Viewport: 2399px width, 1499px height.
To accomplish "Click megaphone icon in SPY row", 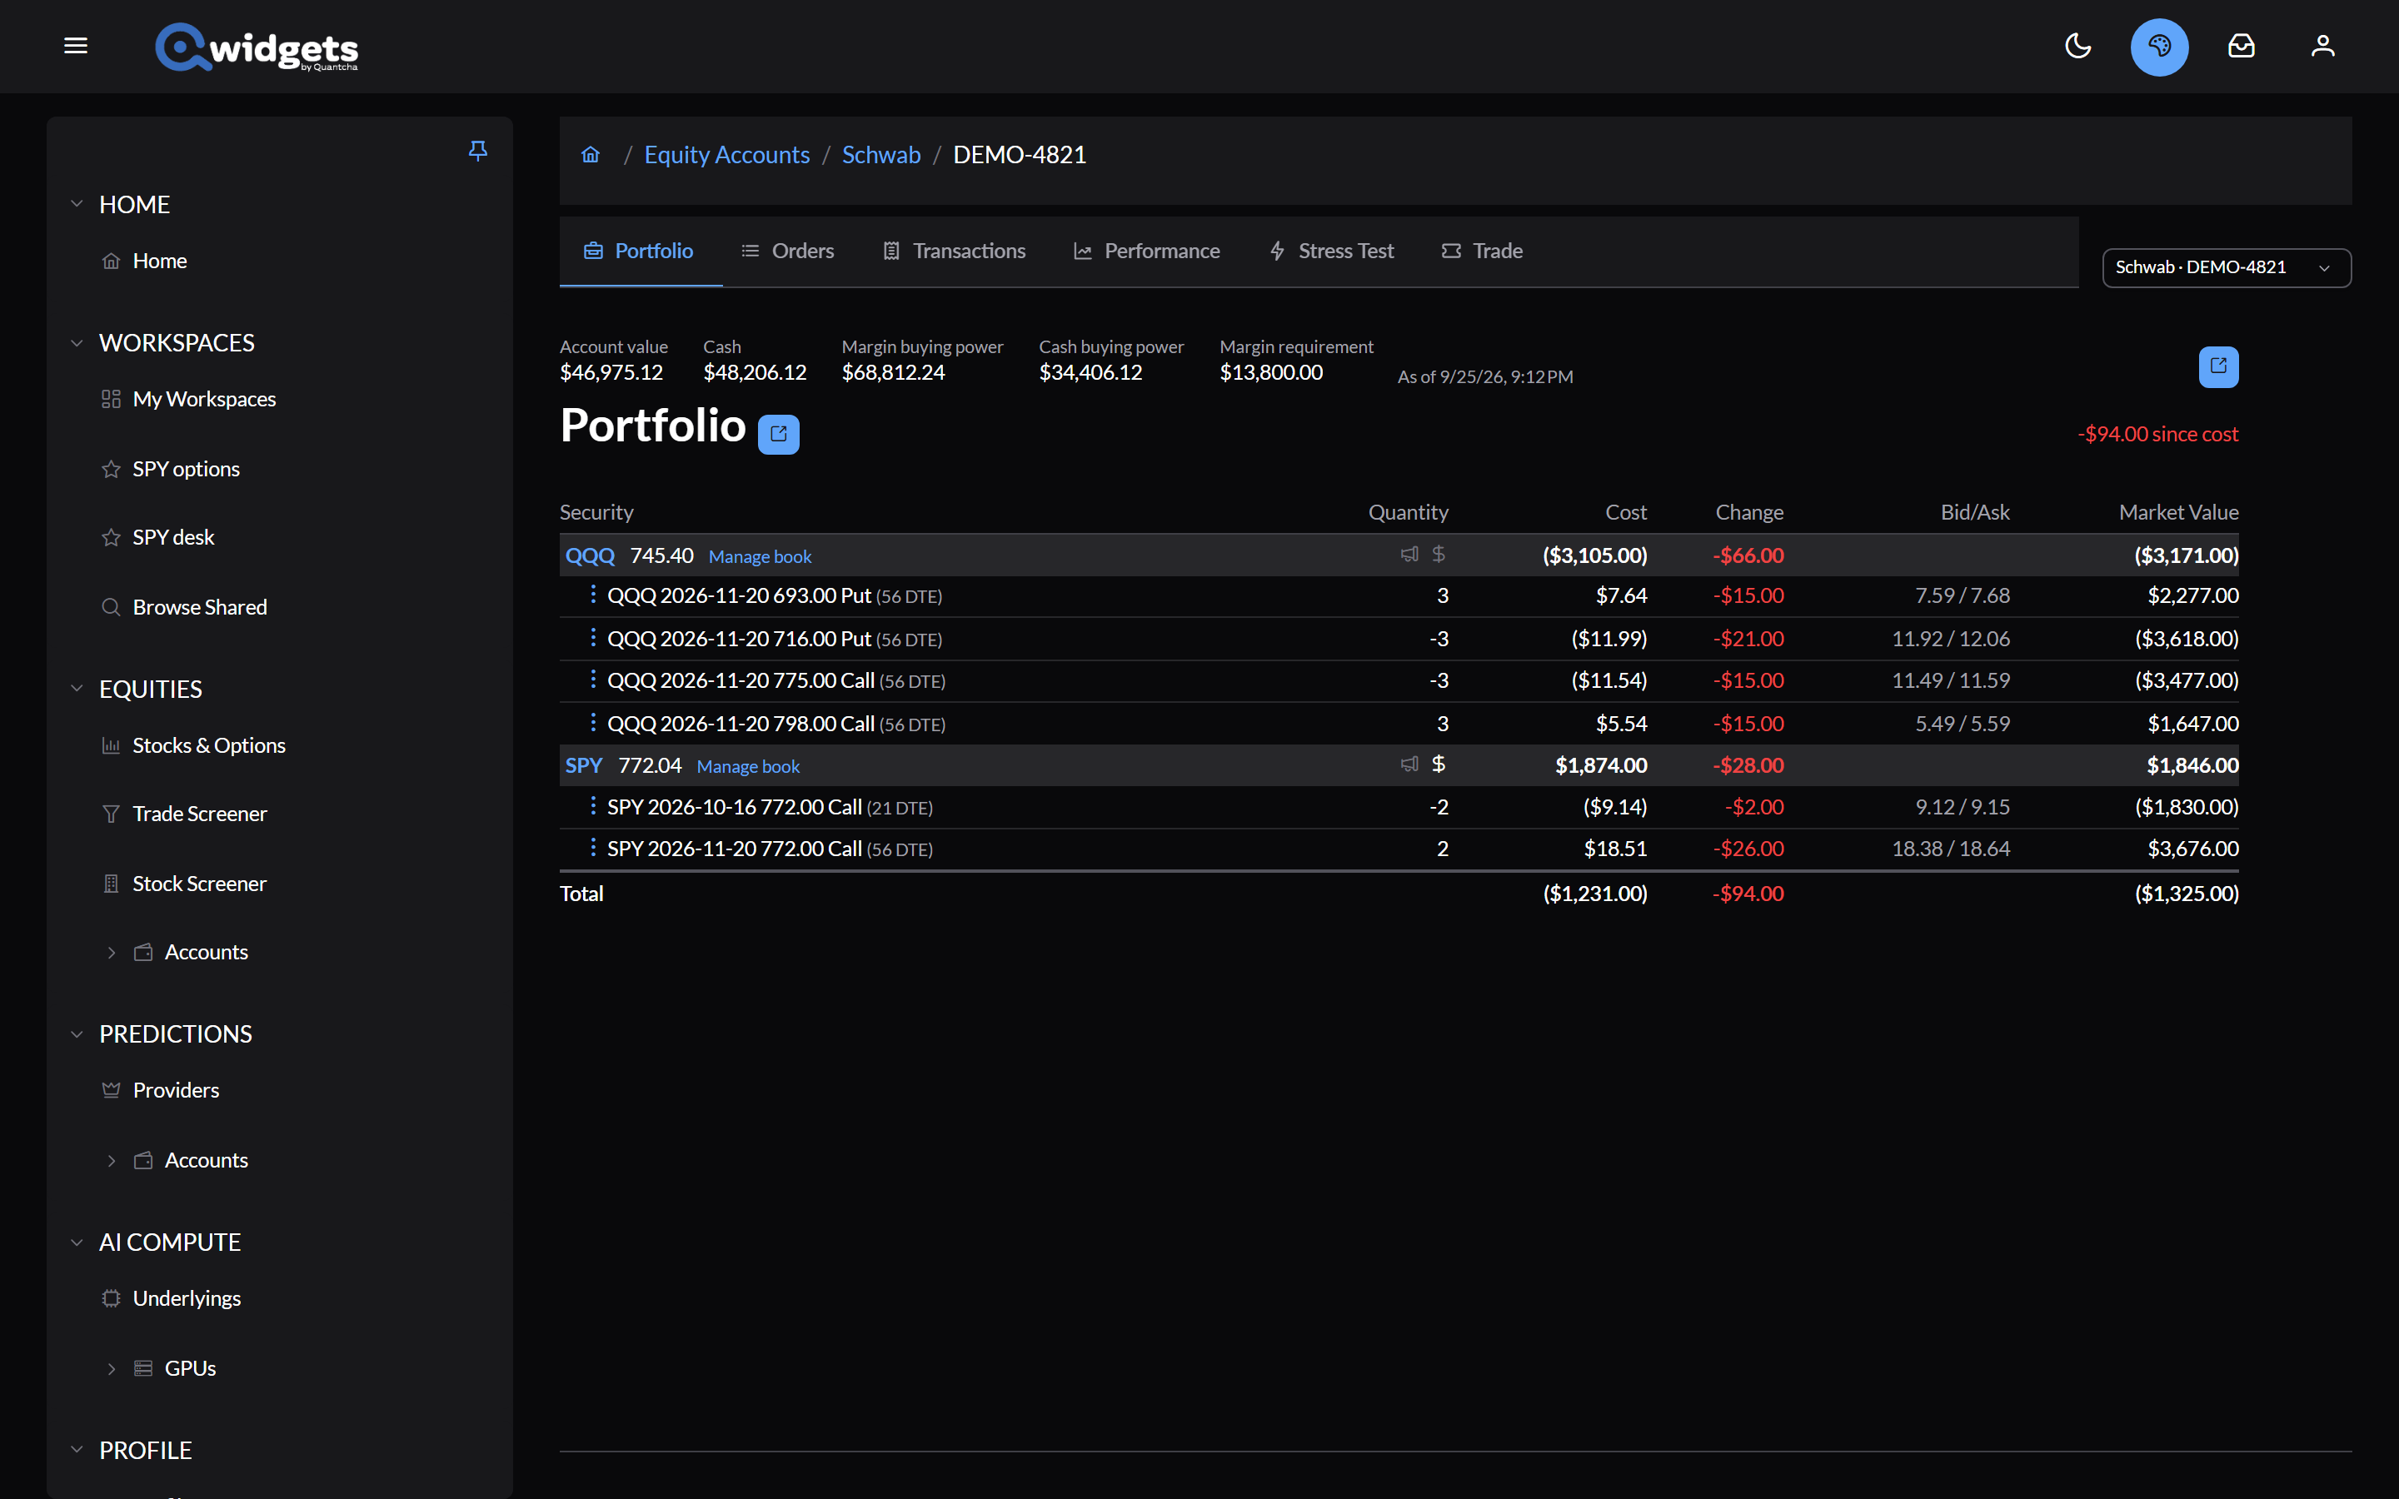I will [1409, 764].
